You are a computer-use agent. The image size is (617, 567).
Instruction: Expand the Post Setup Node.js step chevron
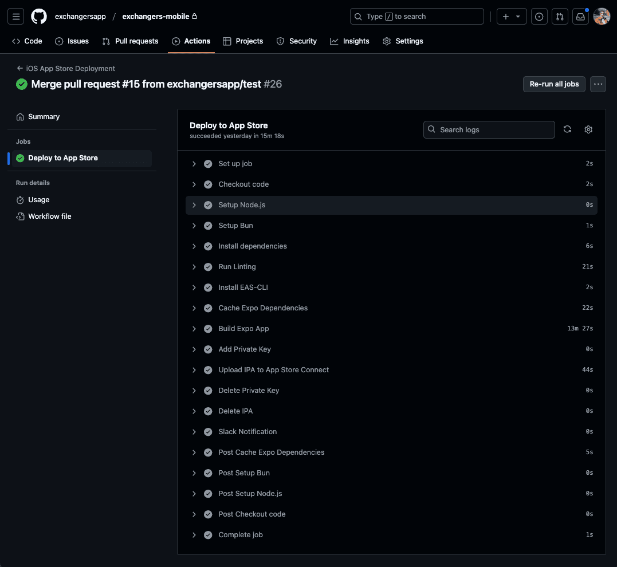[194, 494]
